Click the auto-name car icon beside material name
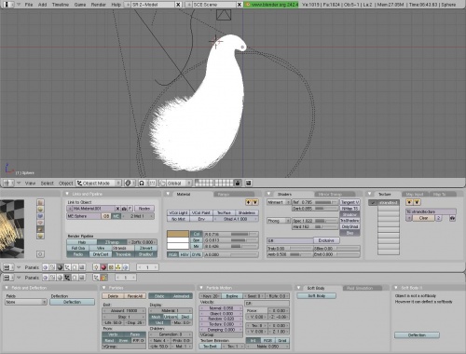 tap(124, 209)
